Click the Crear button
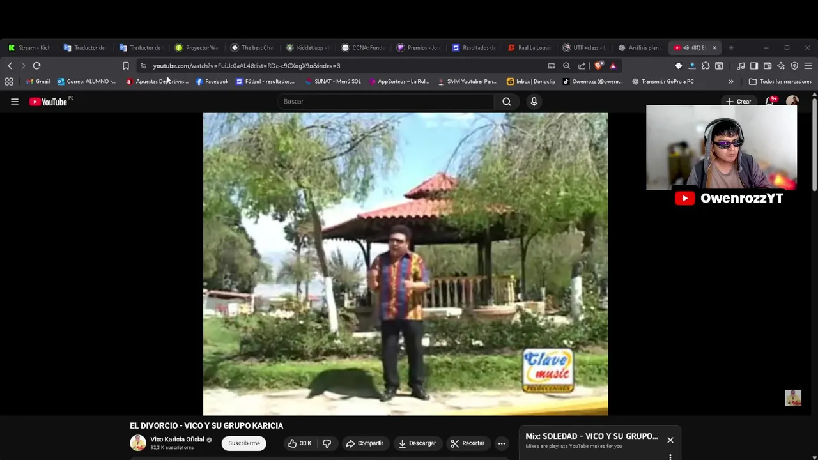 738,102
